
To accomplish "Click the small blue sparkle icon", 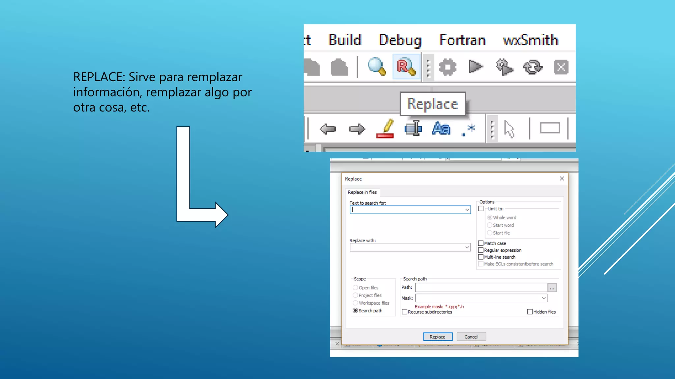I will [x=469, y=129].
